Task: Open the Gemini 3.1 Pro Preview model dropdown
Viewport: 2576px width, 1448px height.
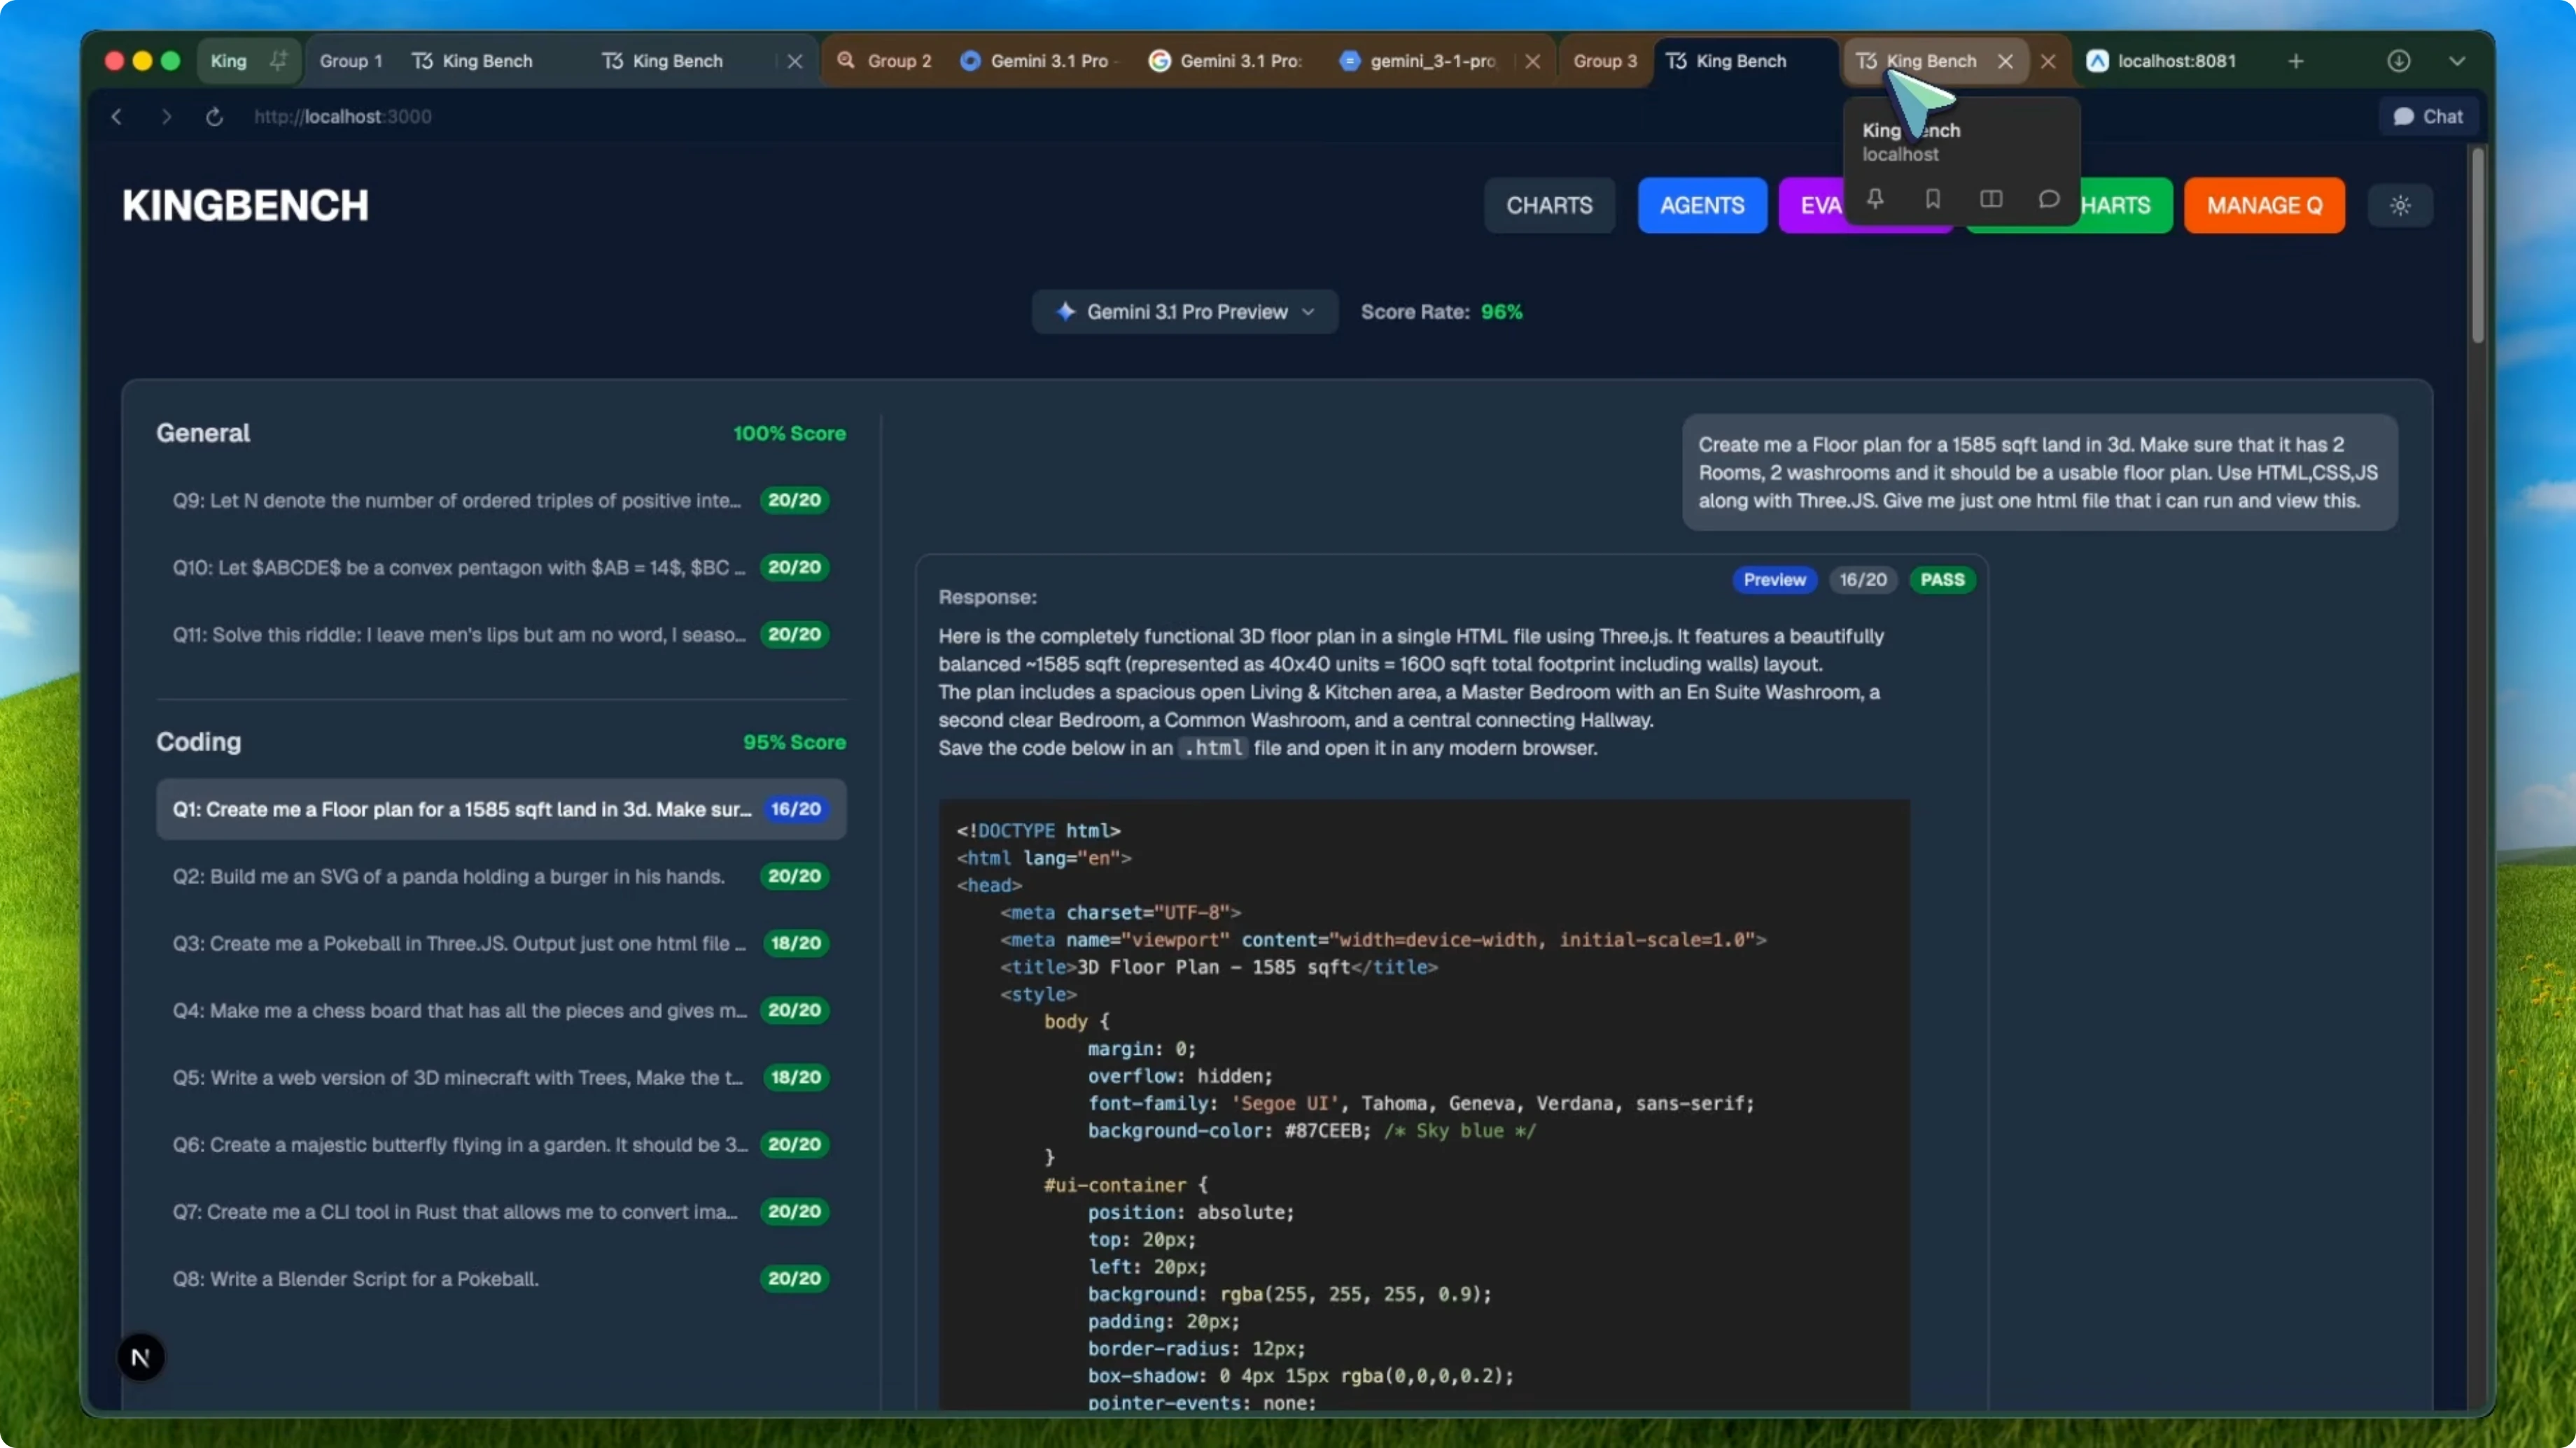Action: click(1184, 312)
